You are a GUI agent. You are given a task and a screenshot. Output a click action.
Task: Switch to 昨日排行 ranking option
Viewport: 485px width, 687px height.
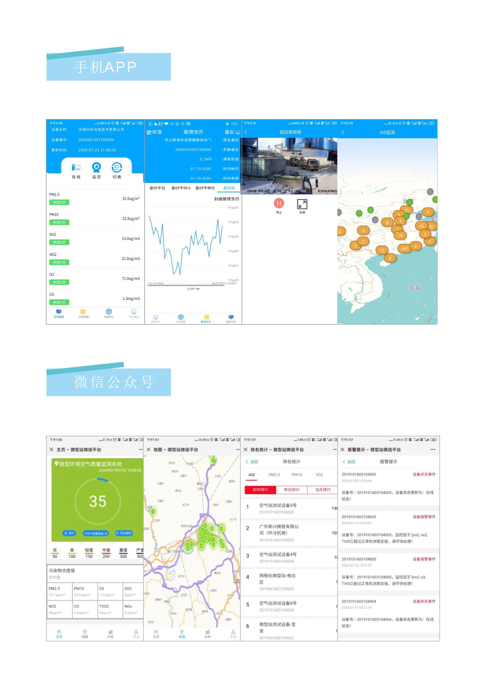291,490
